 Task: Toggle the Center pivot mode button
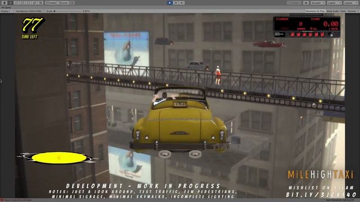51,3
